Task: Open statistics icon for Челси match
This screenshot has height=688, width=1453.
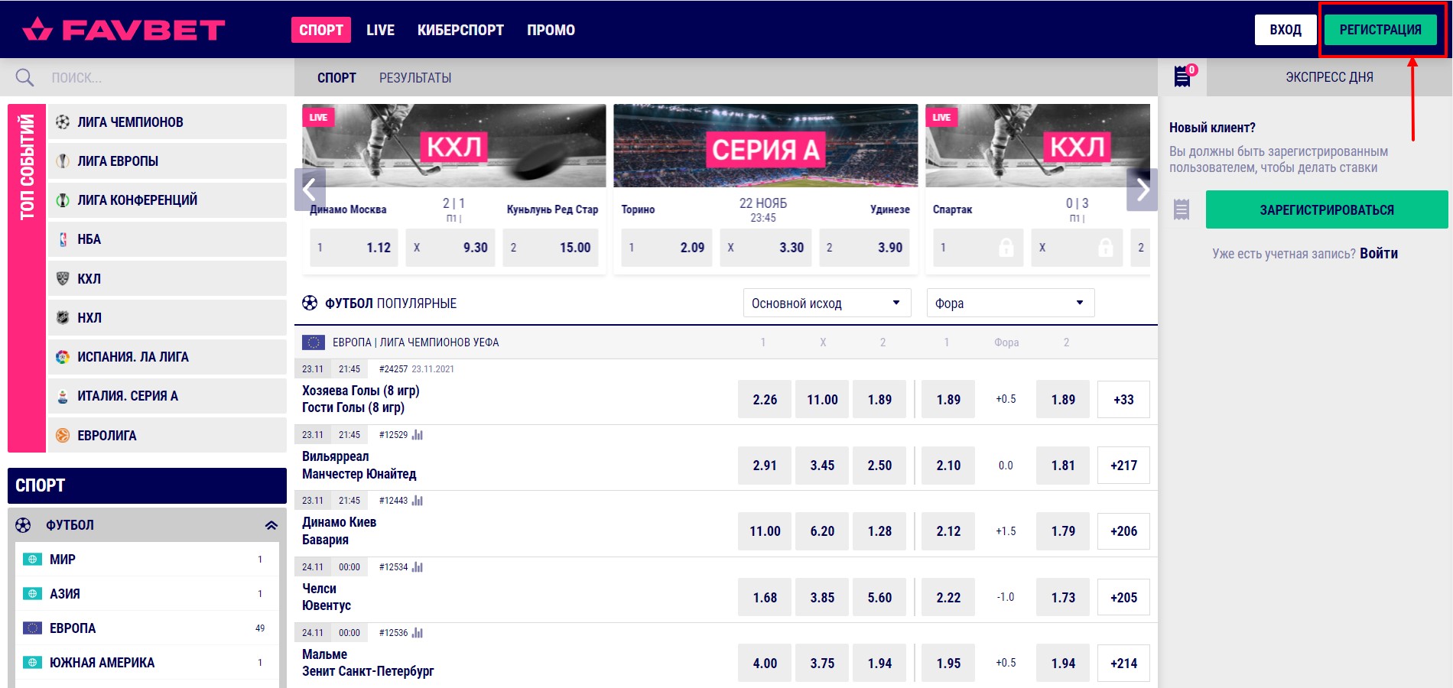Action: [417, 567]
